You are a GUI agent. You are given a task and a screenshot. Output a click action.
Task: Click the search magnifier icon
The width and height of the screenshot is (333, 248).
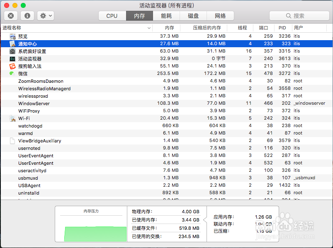(x=288, y=16)
